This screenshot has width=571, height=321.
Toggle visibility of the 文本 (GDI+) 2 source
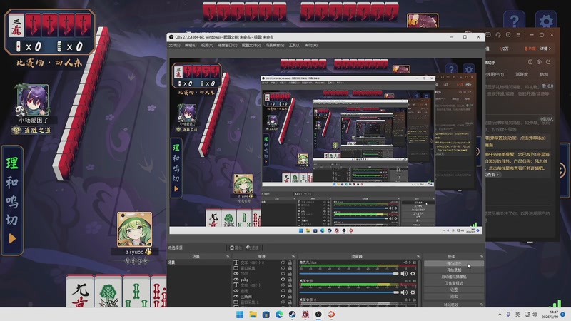click(x=283, y=263)
